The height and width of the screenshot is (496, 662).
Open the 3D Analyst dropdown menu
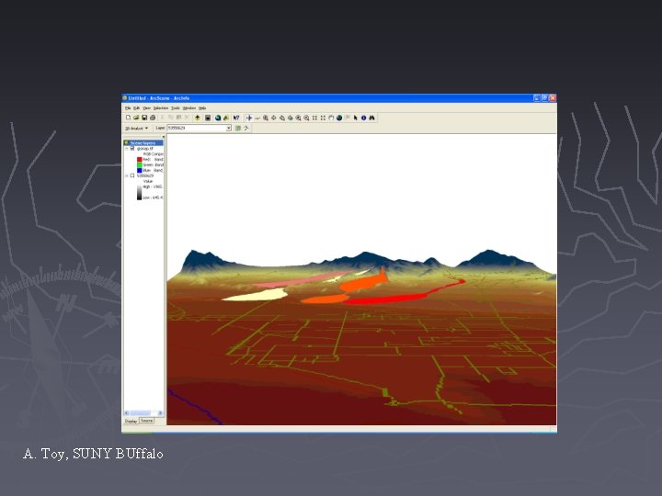[136, 128]
